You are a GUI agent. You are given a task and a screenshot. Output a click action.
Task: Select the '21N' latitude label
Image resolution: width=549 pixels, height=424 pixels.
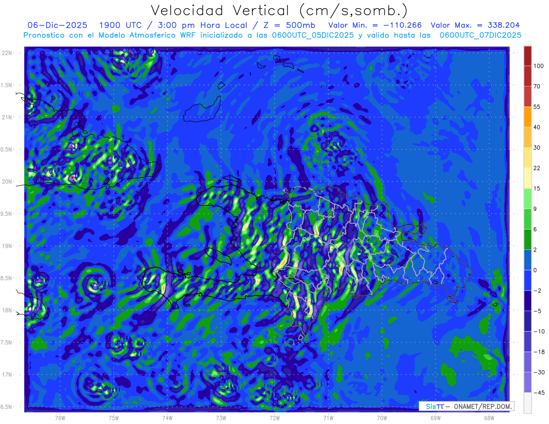pyautogui.click(x=6, y=117)
